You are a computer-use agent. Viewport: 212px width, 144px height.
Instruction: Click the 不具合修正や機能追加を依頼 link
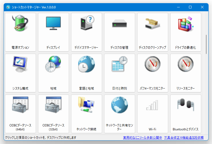pos(184,138)
